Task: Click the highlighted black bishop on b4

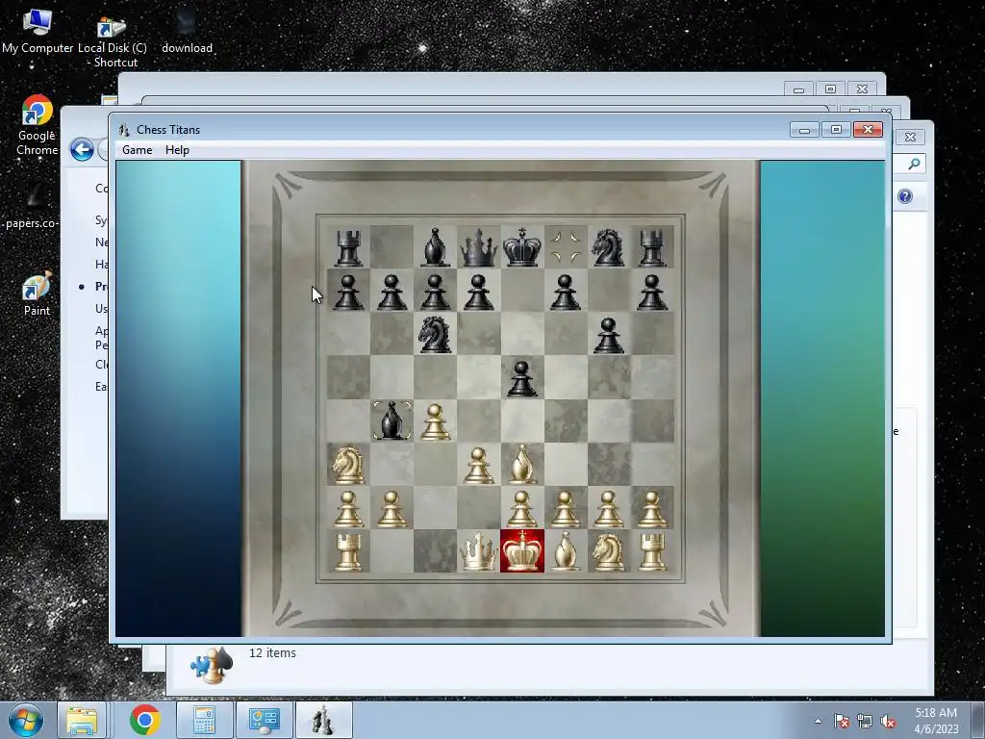Action: pos(392,420)
